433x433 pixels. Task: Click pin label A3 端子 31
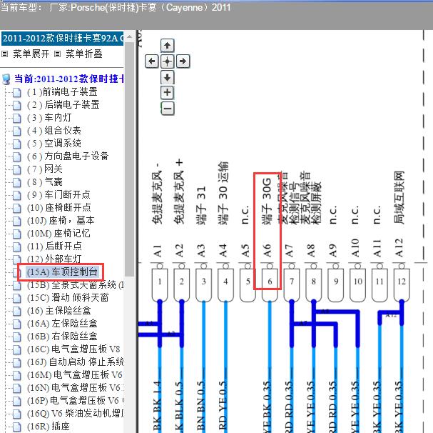(x=200, y=222)
